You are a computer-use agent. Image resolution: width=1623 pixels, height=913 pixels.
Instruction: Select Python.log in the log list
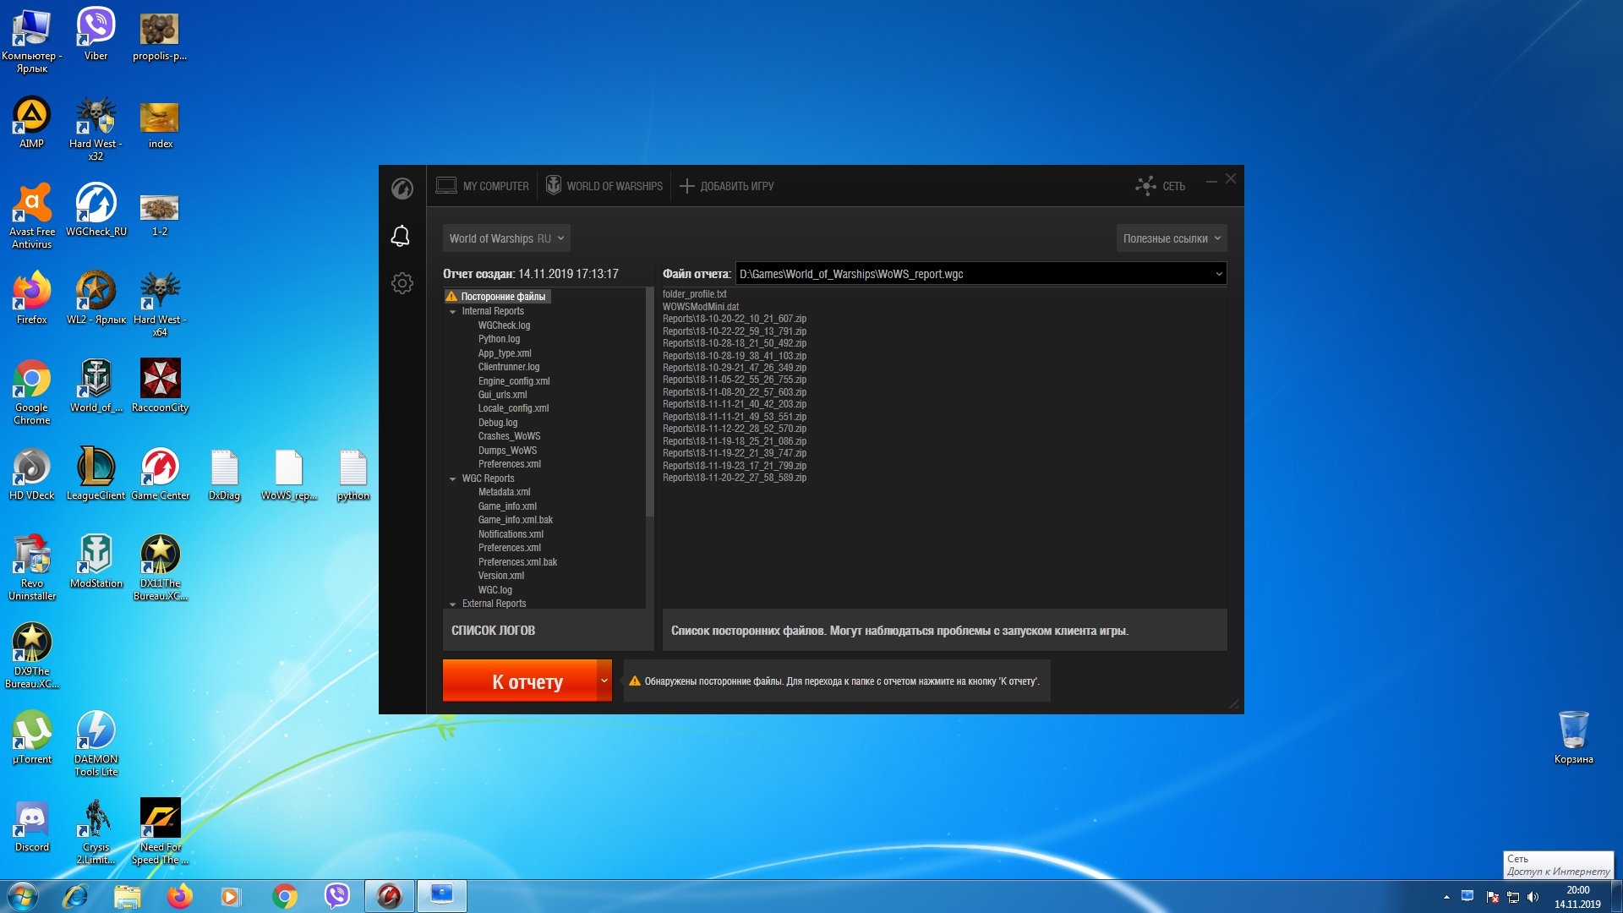pos(499,339)
